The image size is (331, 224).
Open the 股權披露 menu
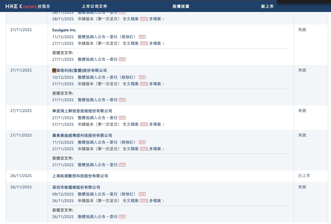click(x=181, y=6)
